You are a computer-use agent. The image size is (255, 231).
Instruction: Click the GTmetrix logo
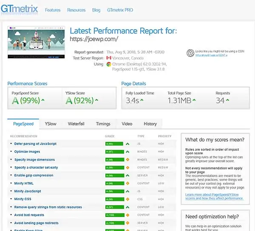pos(20,9)
